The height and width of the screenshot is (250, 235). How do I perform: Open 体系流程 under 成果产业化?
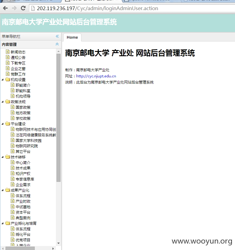(x=23, y=196)
